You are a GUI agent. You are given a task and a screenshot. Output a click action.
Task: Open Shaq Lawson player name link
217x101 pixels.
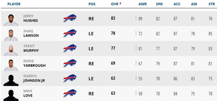[31, 33]
